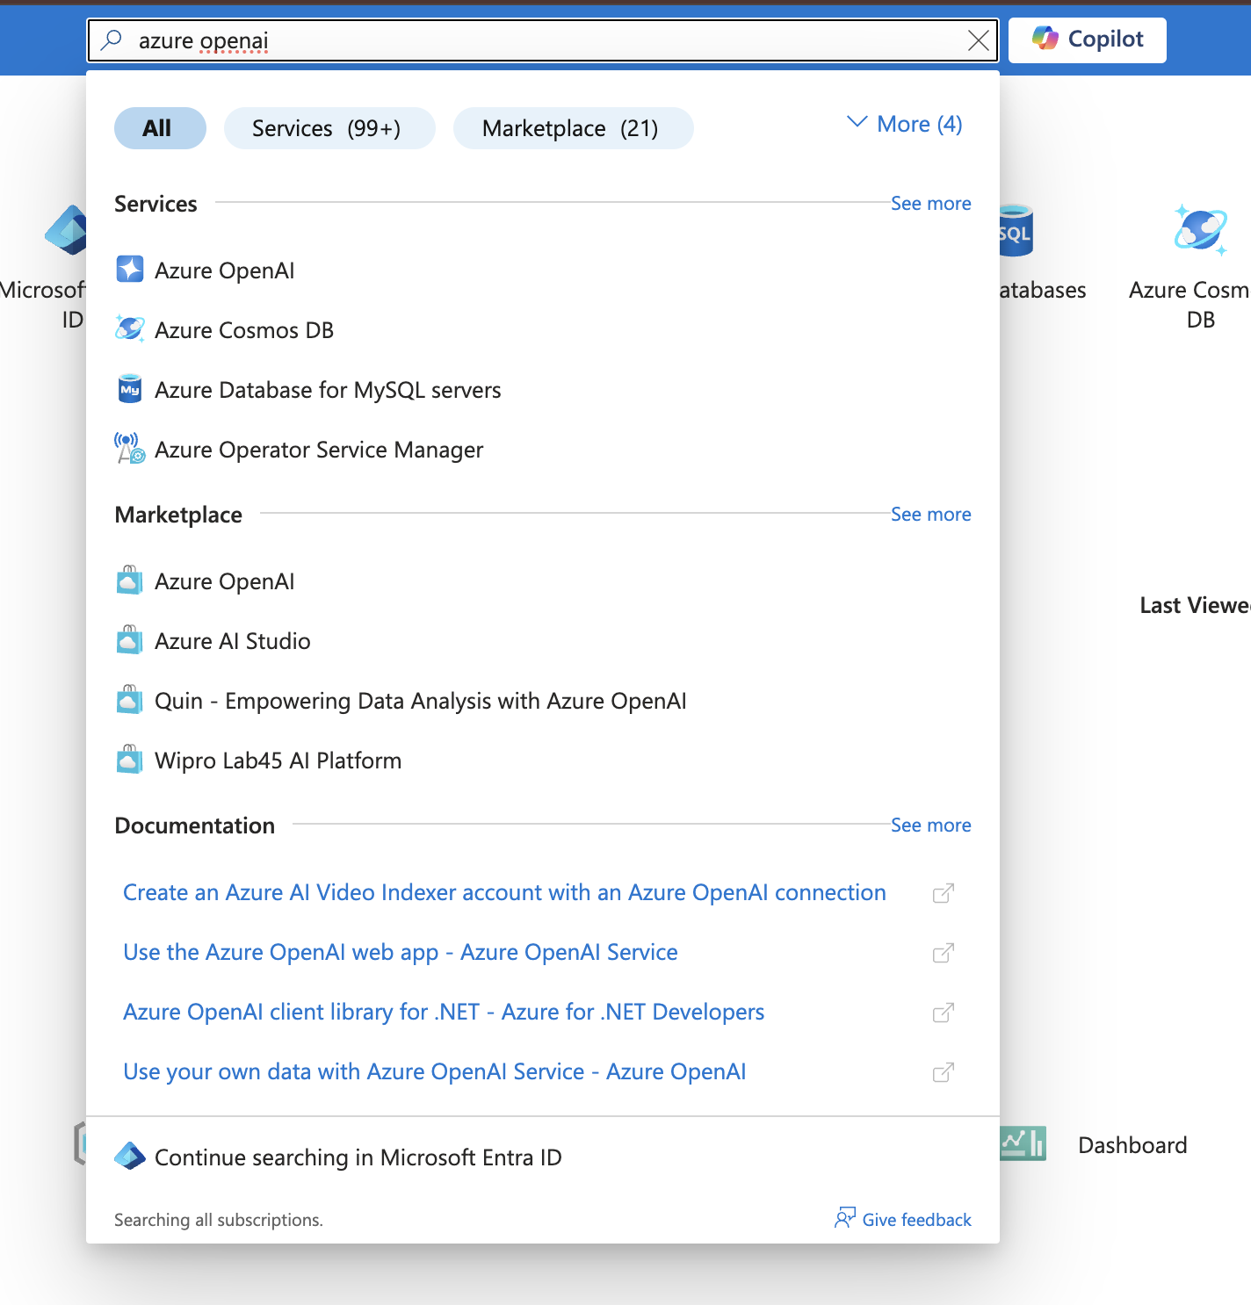The image size is (1251, 1305).
Task: Click the Give feedback person icon
Action: coord(844,1217)
